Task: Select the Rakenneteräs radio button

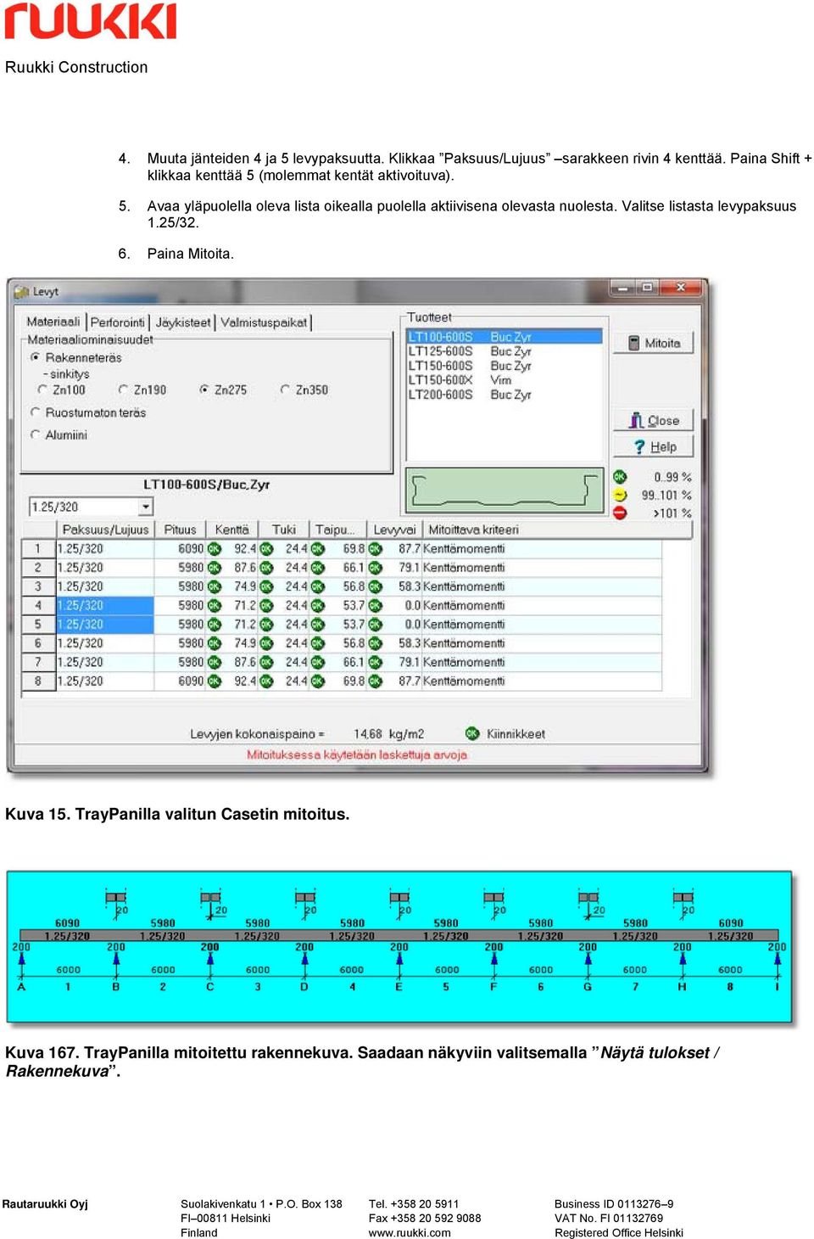Action: 36,357
